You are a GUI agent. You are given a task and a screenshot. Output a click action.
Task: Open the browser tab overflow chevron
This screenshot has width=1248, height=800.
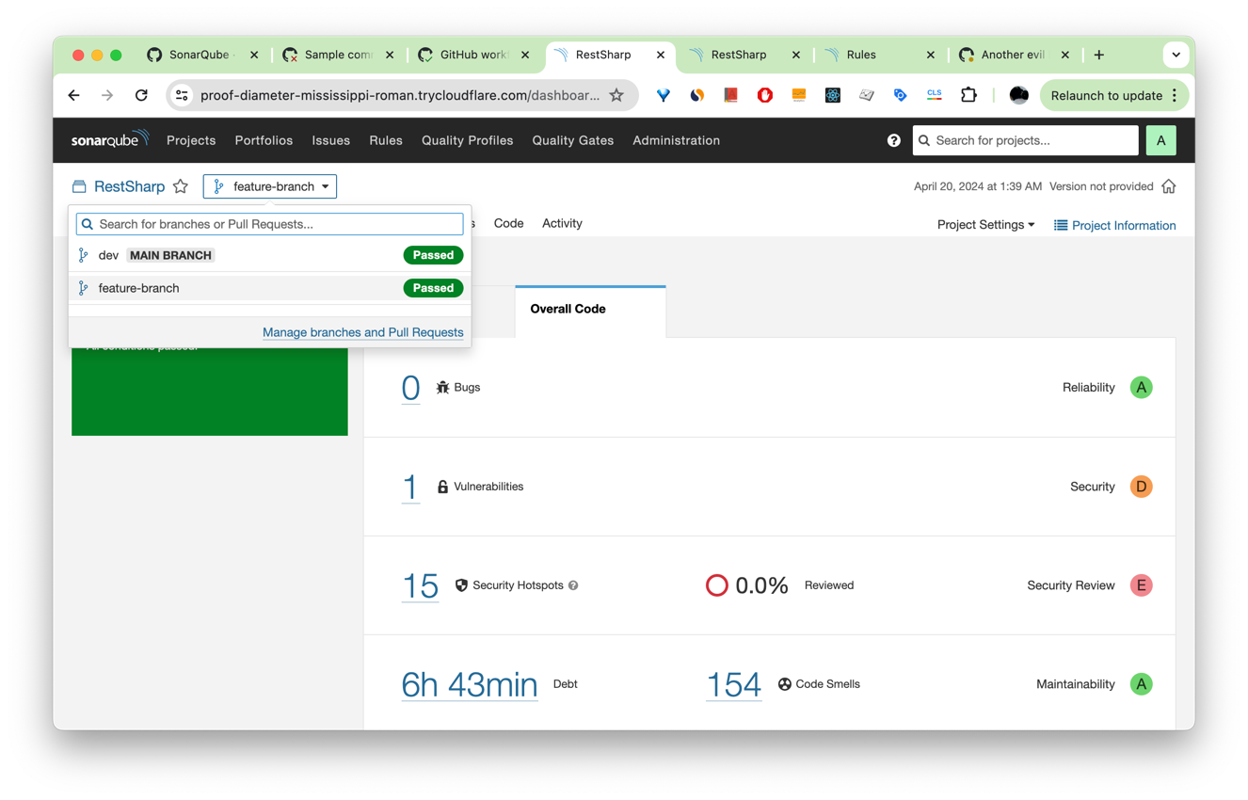pyautogui.click(x=1176, y=55)
